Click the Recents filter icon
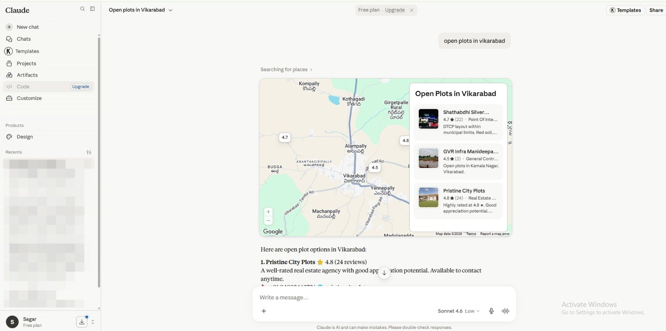The image size is (666, 331). 89,152
